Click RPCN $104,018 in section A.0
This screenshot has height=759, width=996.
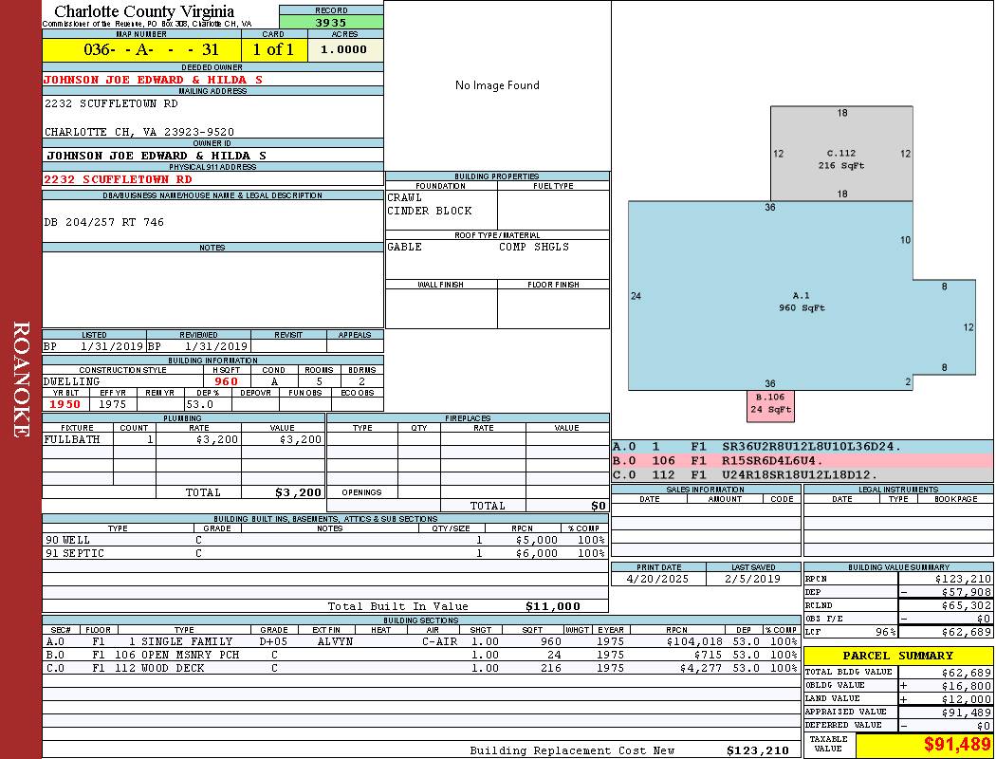(x=694, y=642)
